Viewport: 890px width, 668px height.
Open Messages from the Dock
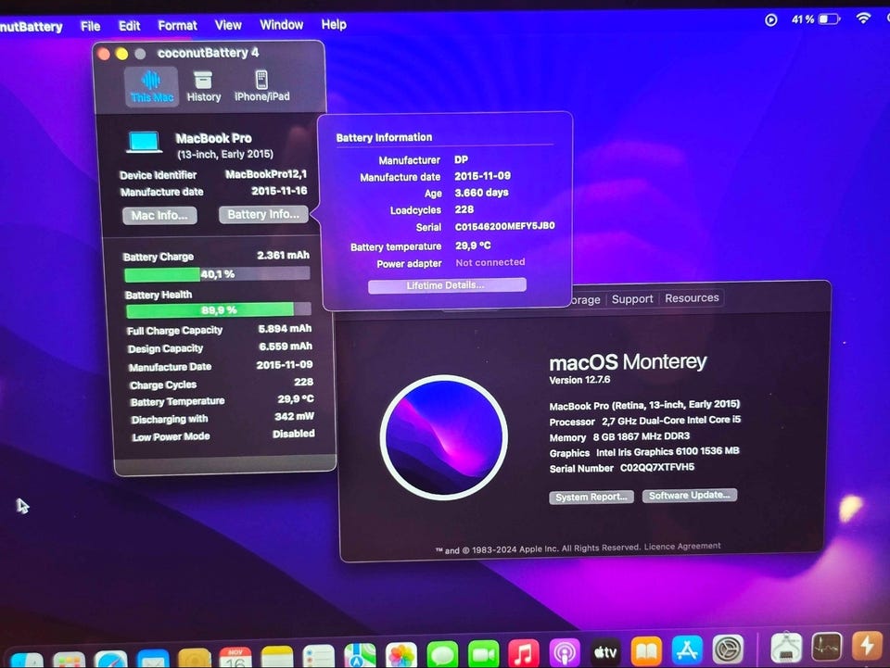(x=442, y=654)
